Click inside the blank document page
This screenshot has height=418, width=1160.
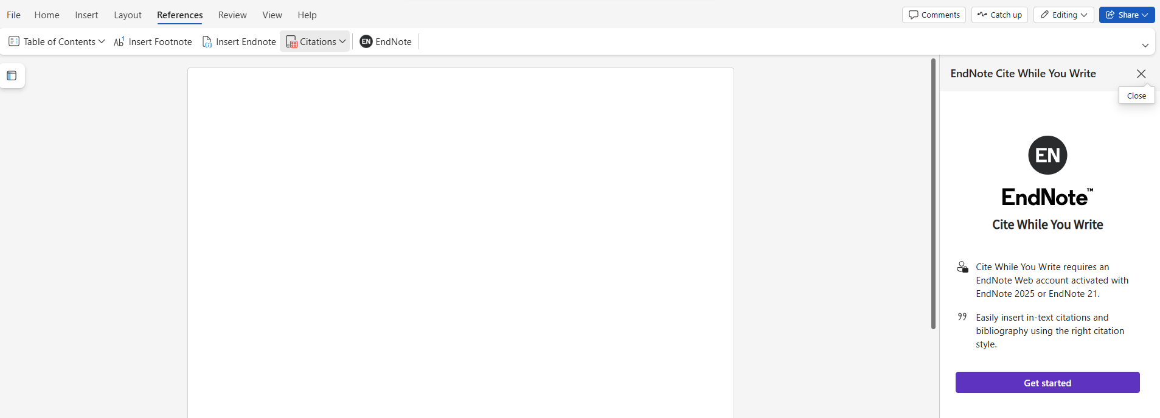[x=460, y=243]
